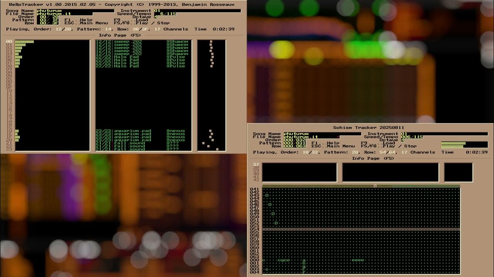
Task: Click the Song Name field in BeRoTracker
Action: [x=75, y=11]
